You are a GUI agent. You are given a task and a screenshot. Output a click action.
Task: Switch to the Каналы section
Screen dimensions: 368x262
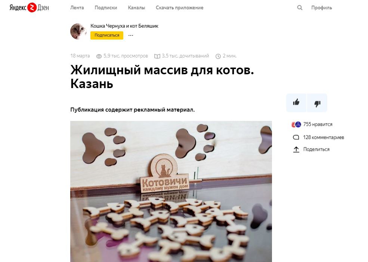point(136,8)
